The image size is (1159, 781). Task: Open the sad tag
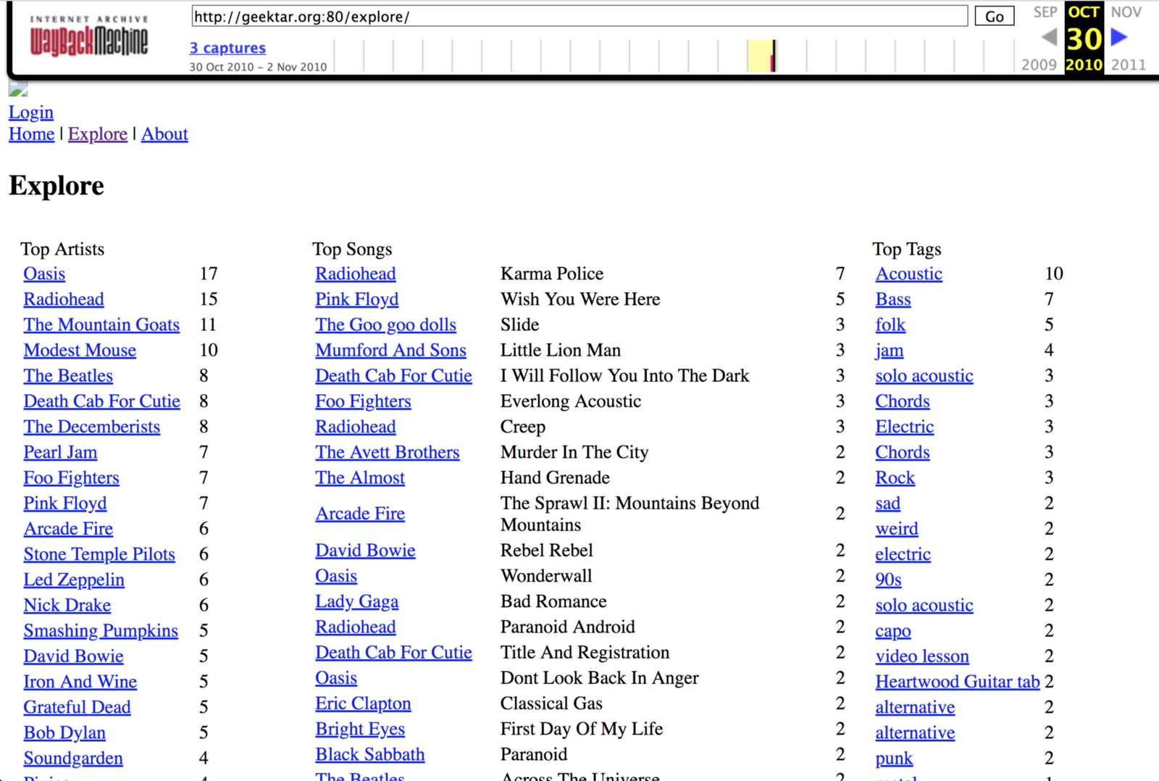(x=888, y=503)
